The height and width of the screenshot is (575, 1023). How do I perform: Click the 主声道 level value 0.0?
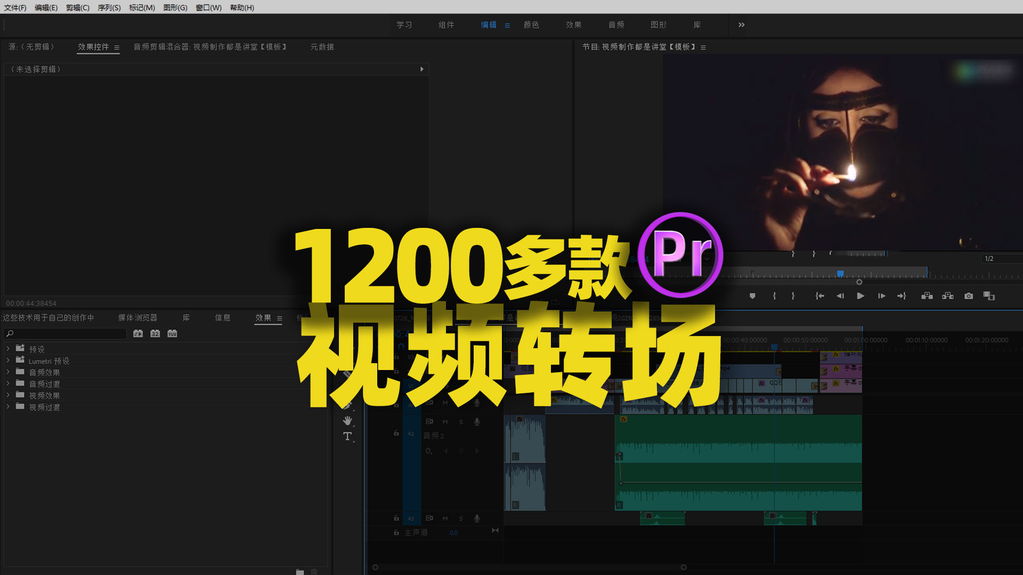point(453,532)
